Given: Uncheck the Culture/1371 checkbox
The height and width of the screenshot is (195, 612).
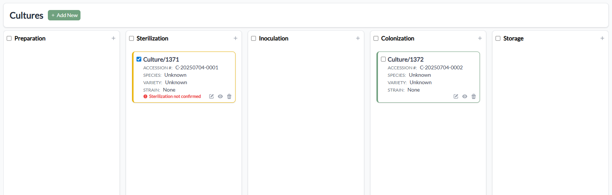Looking at the screenshot, I should pyautogui.click(x=139, y=59).
